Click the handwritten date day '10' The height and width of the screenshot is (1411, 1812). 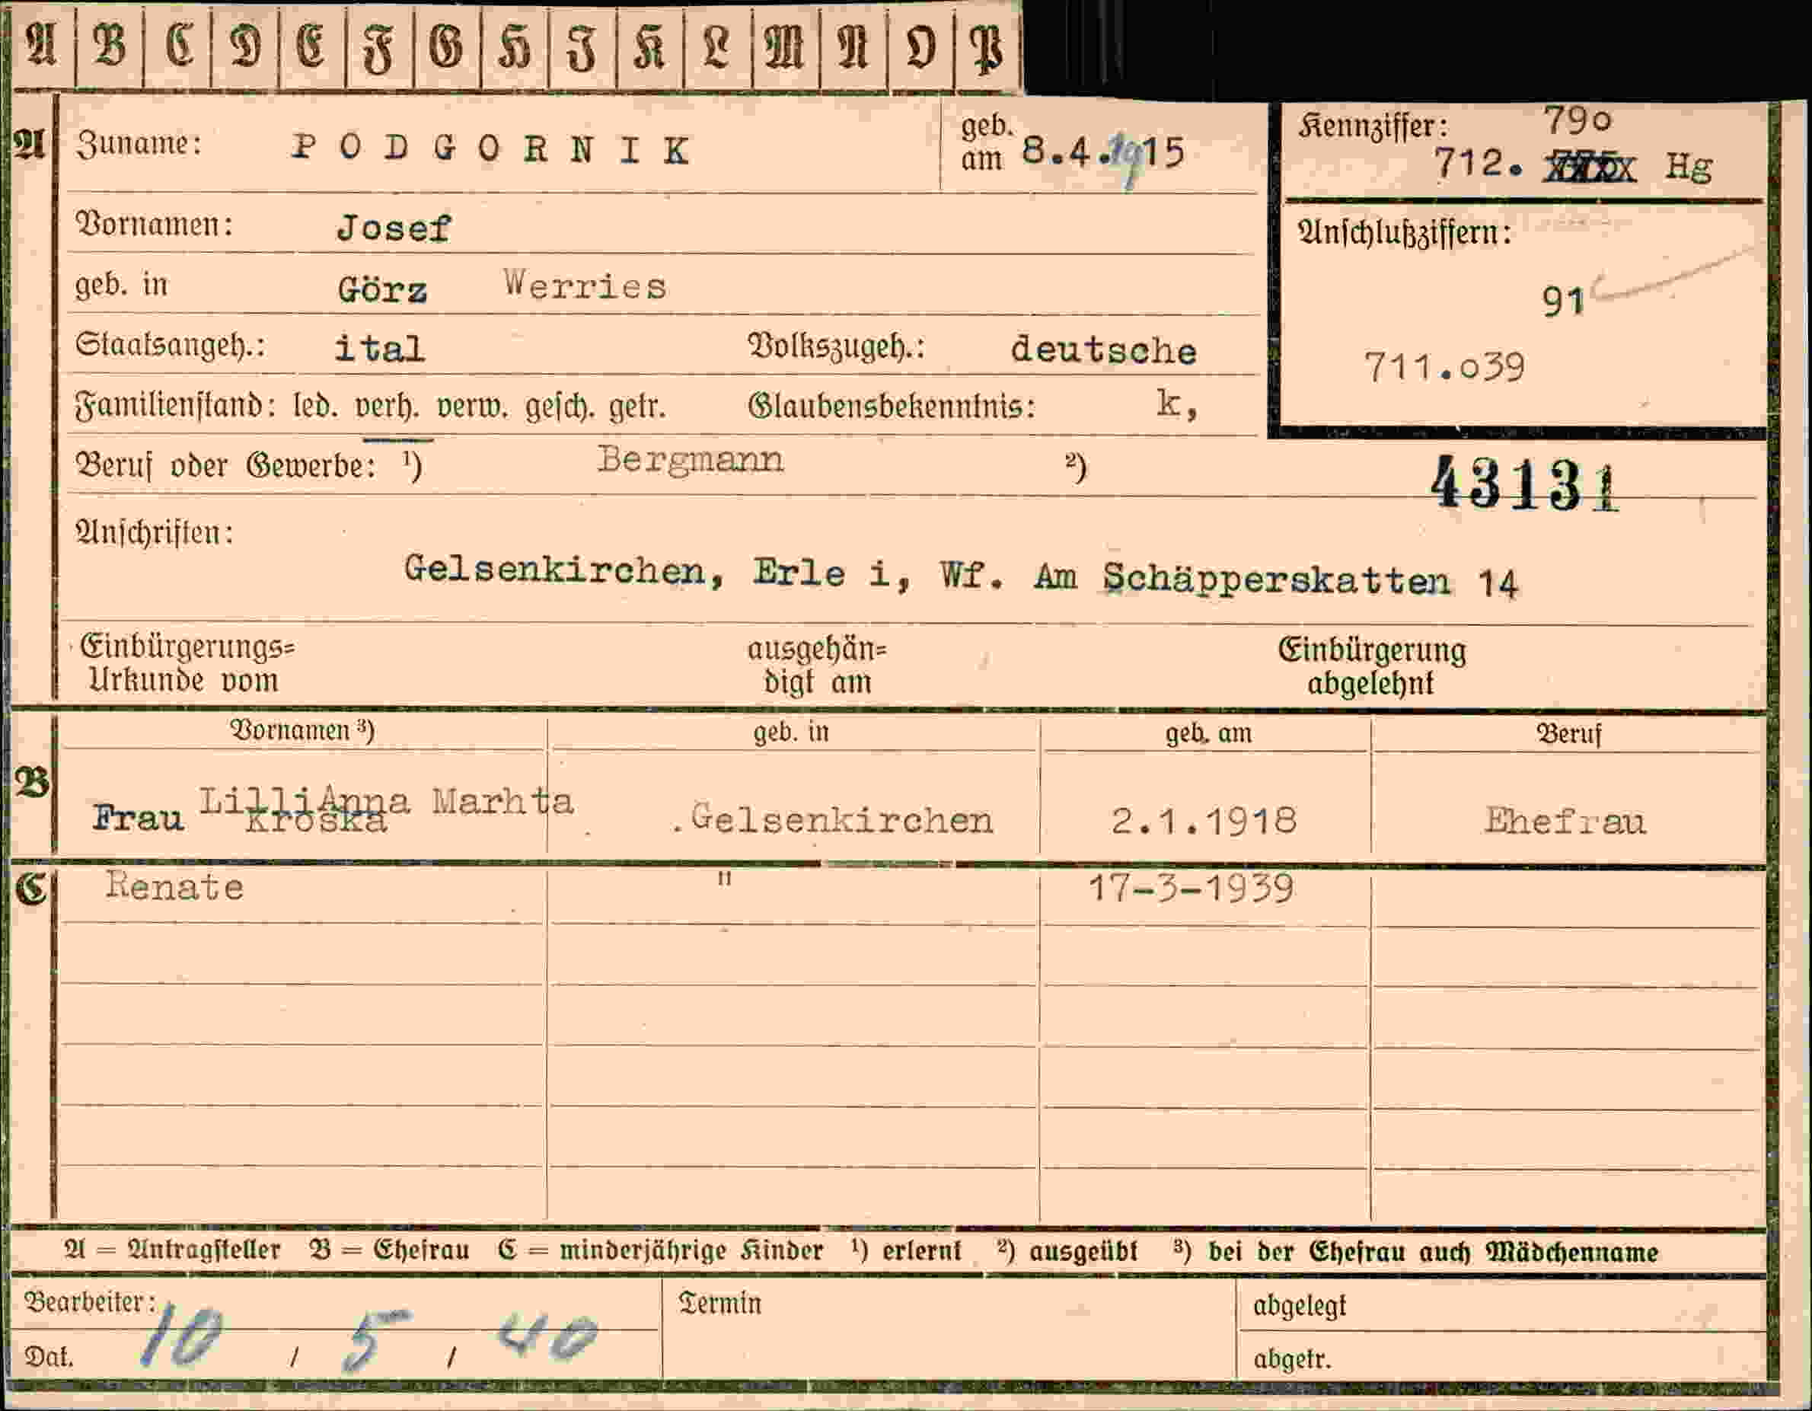click(x=181, y=1336)
